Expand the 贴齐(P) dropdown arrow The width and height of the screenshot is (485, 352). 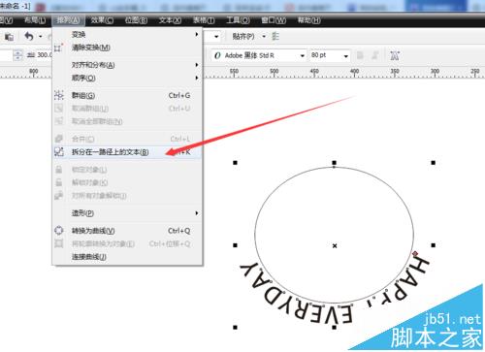[x=264, y=37]
